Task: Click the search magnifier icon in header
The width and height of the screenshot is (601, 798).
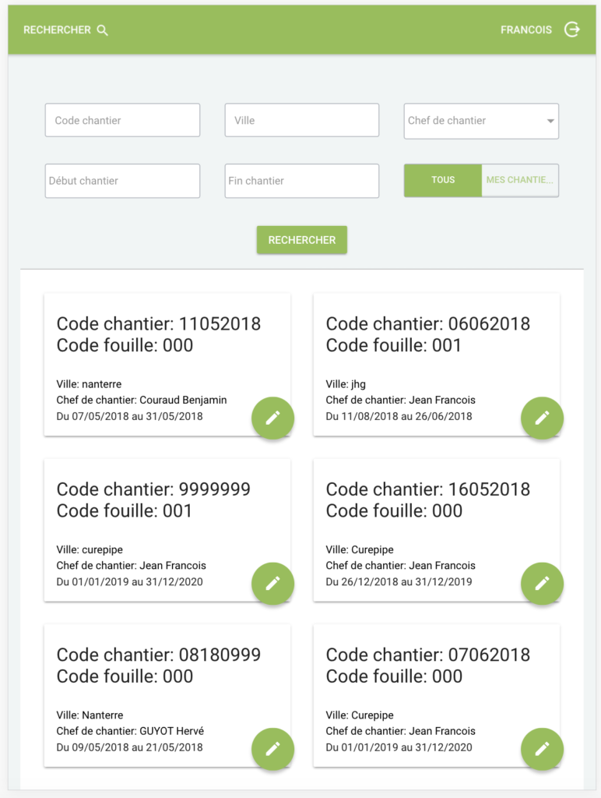Action: click(102, 30)
